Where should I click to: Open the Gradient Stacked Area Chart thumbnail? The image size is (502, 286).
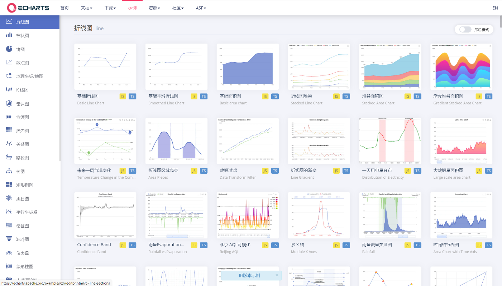coord(462,66)
